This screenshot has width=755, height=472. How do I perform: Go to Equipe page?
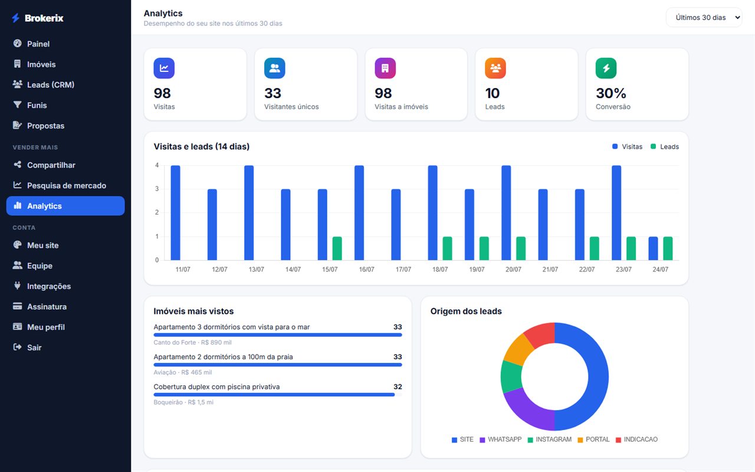click(65, 265)
